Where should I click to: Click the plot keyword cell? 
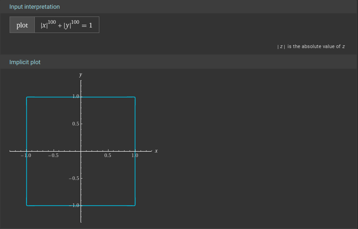22,25
